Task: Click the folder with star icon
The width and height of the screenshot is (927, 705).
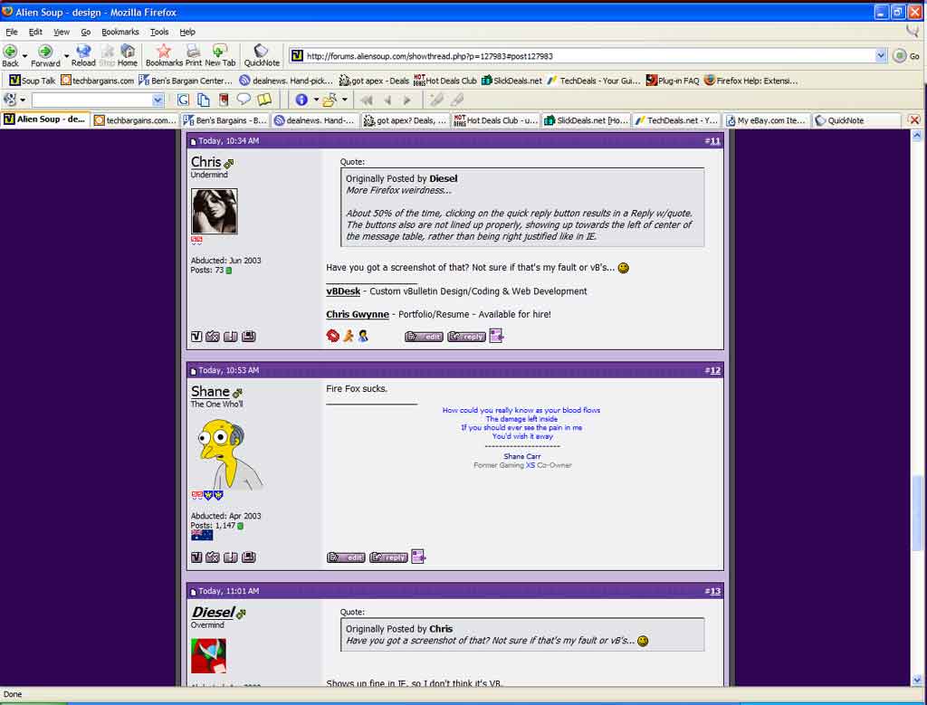Action: point(330,100)
